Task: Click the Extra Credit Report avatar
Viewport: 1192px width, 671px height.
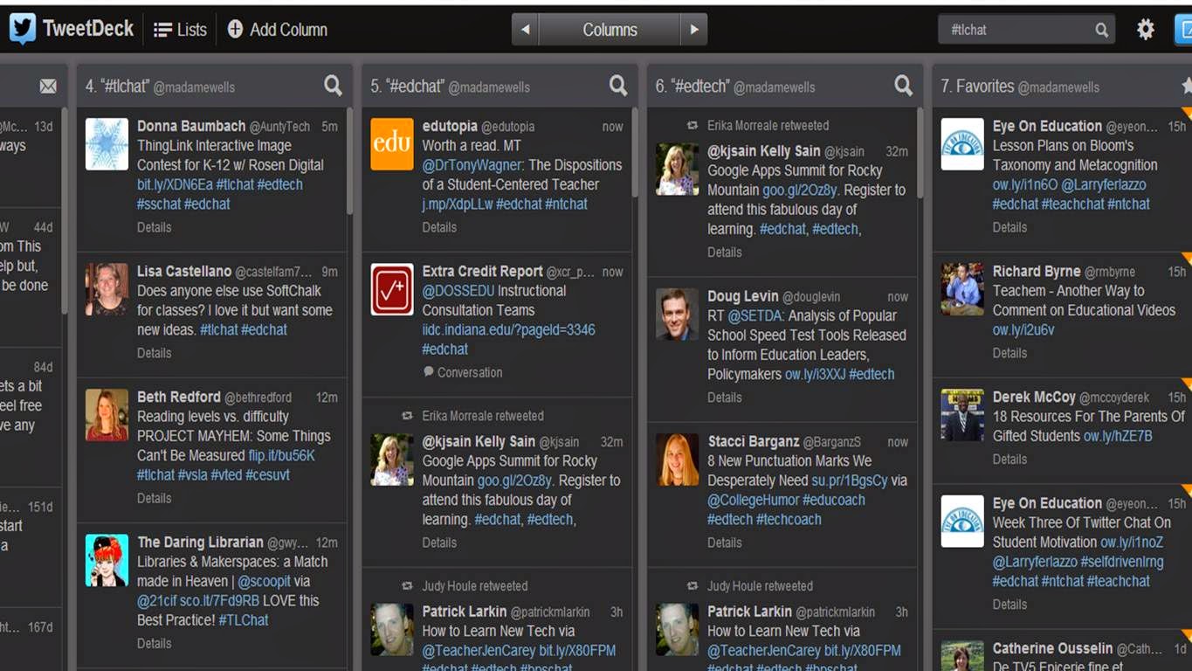Action: 392,289
